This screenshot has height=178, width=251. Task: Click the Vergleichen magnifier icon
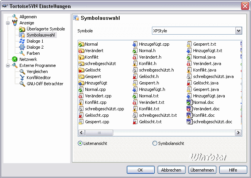coord(22,72)
